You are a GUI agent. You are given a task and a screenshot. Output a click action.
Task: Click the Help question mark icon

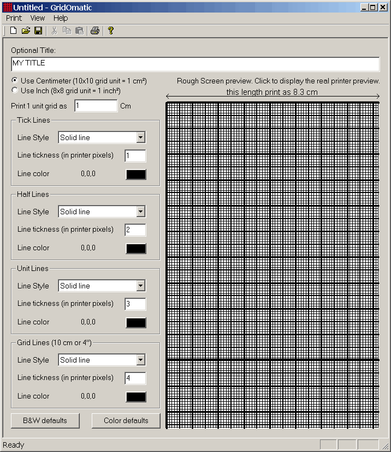110,31
